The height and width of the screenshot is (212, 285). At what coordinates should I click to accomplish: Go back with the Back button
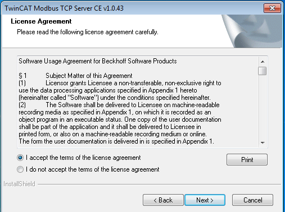(x=163, y=200)
